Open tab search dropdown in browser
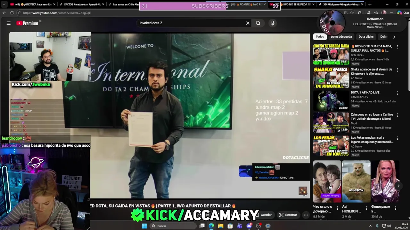Screen dimensions: 410x230 [4, 4]
